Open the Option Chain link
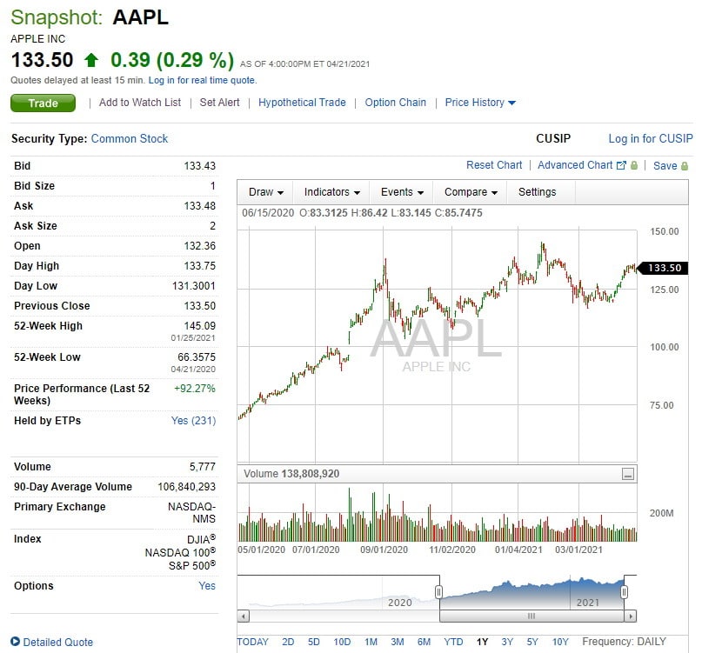The width and height of the screenshot is (702, 653). 395,103
